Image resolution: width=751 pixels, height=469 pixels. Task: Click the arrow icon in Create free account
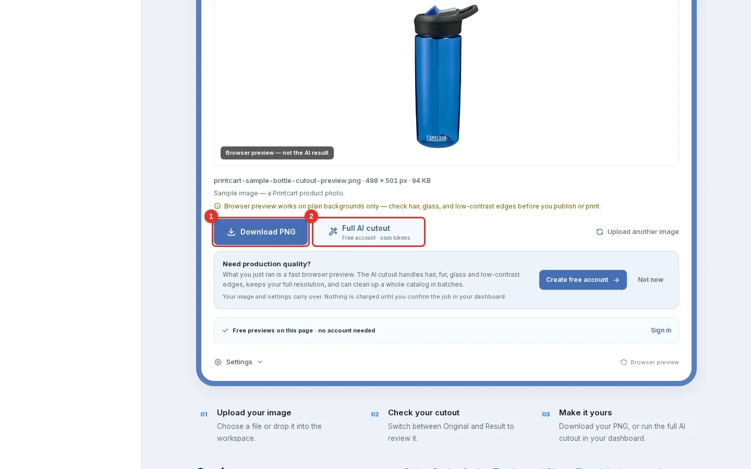[616, 280]
